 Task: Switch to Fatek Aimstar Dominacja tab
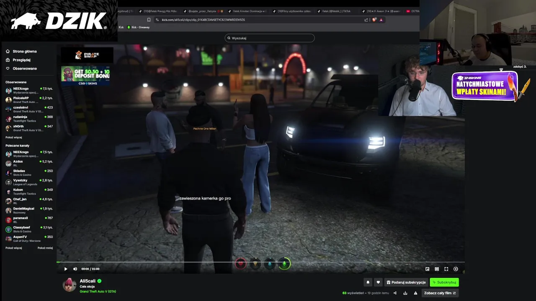[247, 11]
